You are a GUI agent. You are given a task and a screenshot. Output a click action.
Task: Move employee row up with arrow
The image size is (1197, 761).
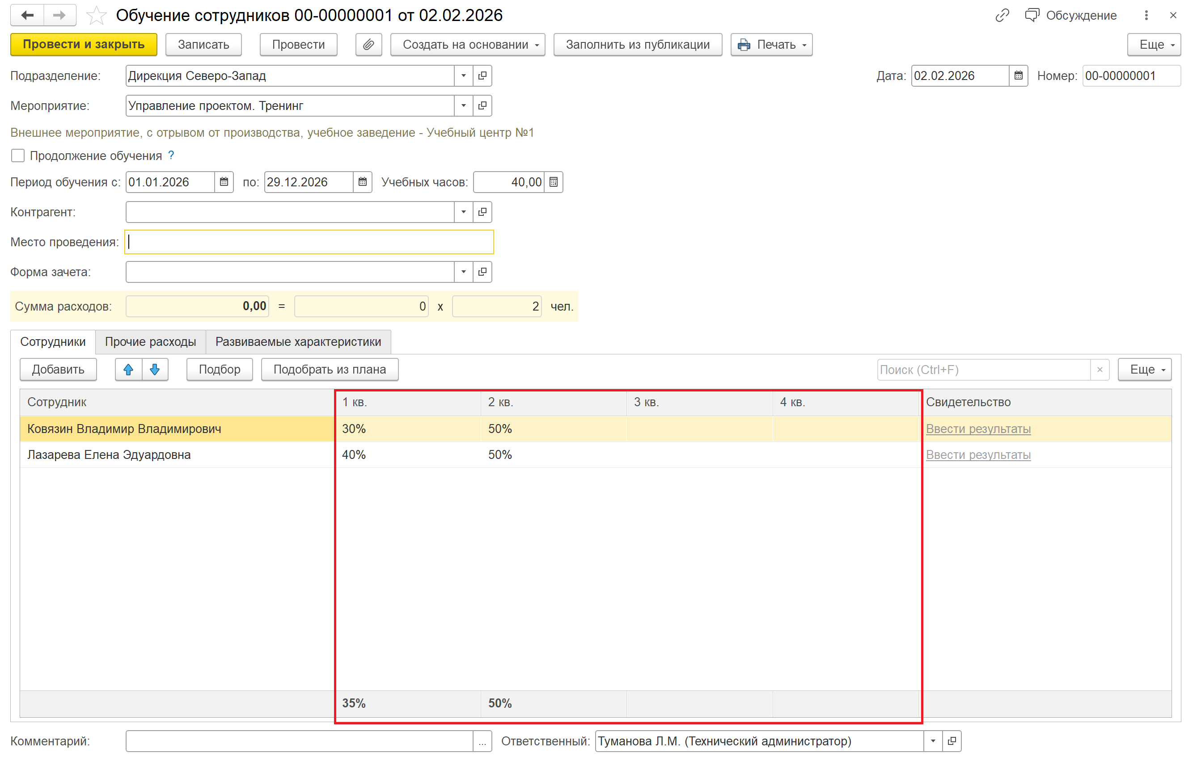pyautogui.click(x=128, y=370)
